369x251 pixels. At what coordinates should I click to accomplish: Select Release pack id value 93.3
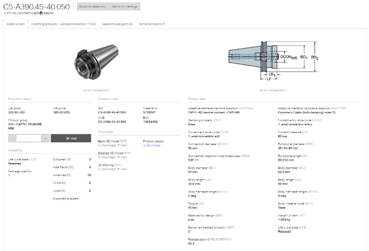[x=191, y=244]
